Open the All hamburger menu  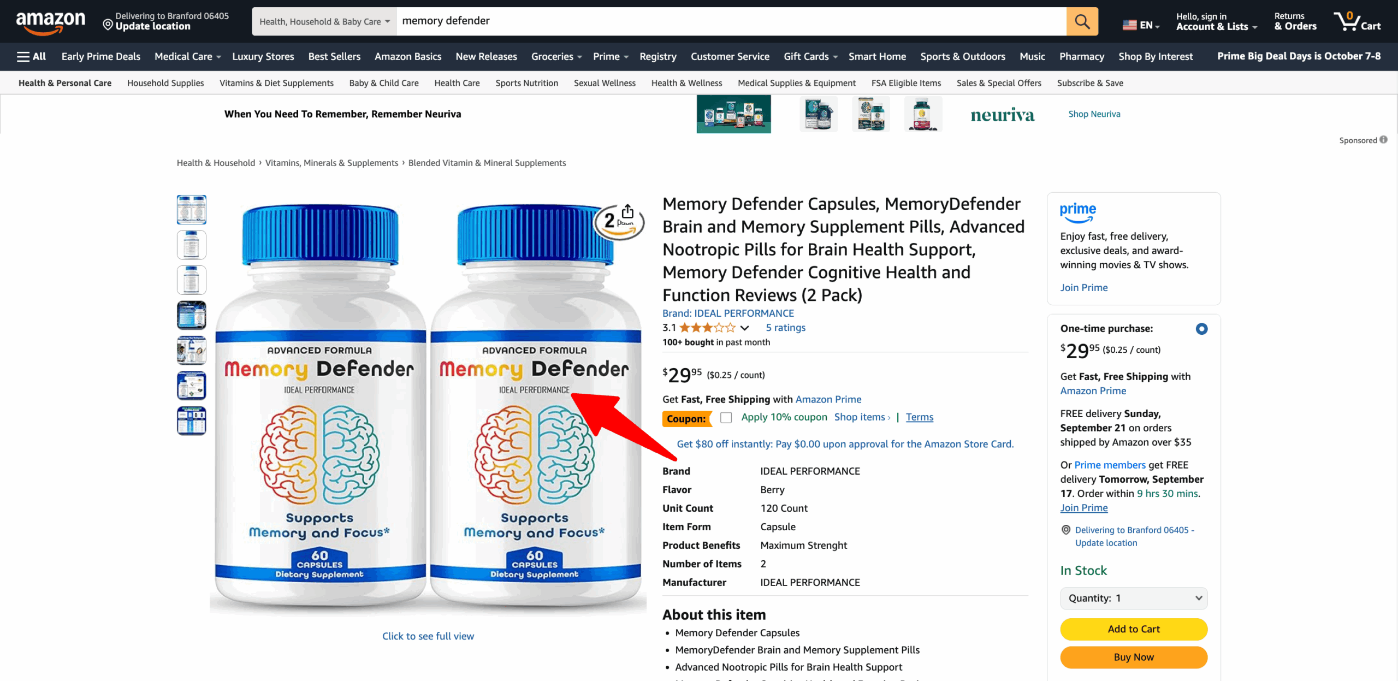click(x=31, y=56)
